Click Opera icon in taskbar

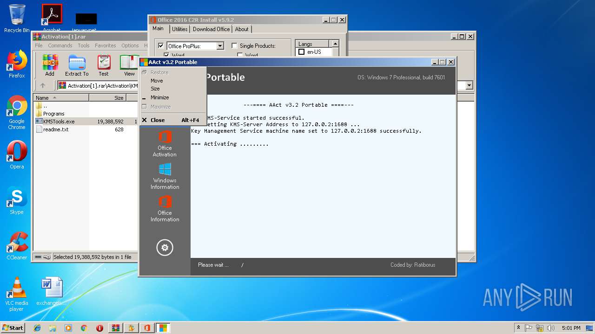pos(99,328)
